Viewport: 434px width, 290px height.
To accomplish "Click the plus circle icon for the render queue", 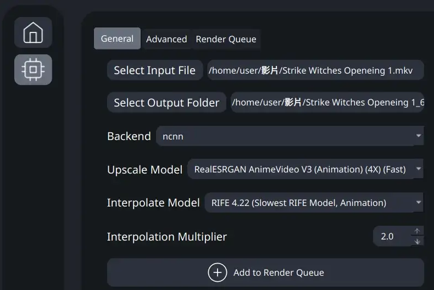I will pyautogui.click(x=218, y=272).
